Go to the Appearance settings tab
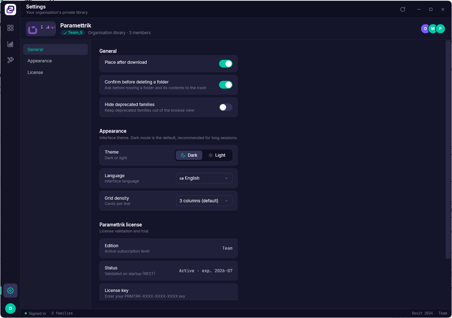 (55, 61)
